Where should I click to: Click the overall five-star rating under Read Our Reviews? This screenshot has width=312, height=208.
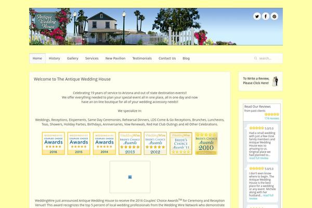coord(272,114)
